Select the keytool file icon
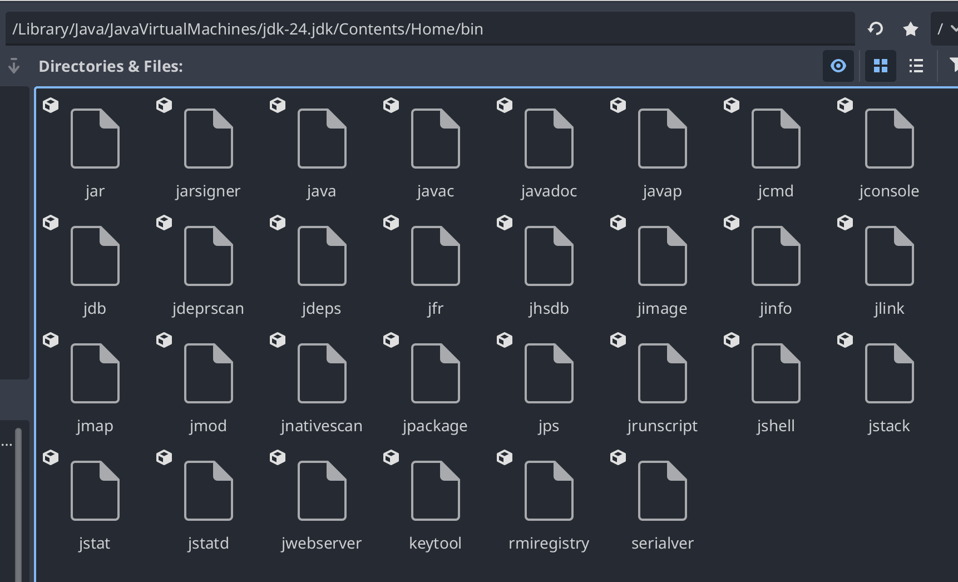The image size is (958, 582). (436, 491)
